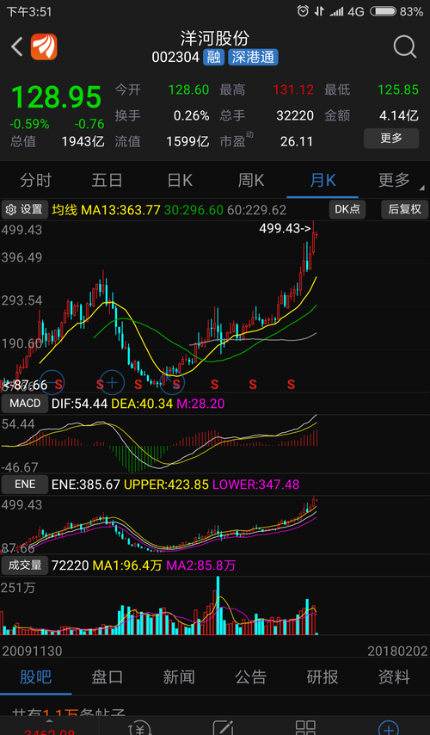The height and width of the screenshot is (735, 430).
Task: Expand the 更多 chart period dropdown
Action: point(395,181)
